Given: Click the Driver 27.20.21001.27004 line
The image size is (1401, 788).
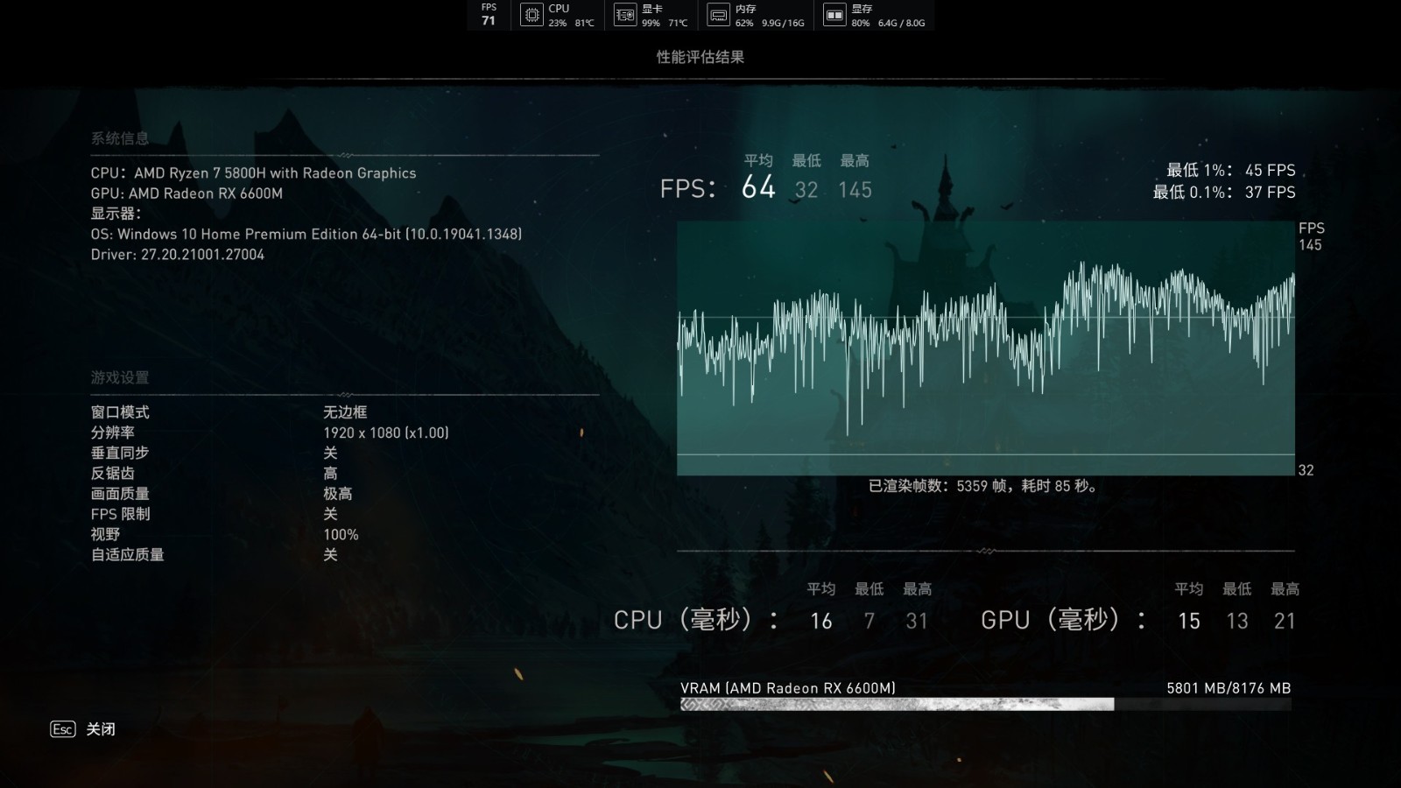Looking at the screenshot, I should [x=178, y=255].
